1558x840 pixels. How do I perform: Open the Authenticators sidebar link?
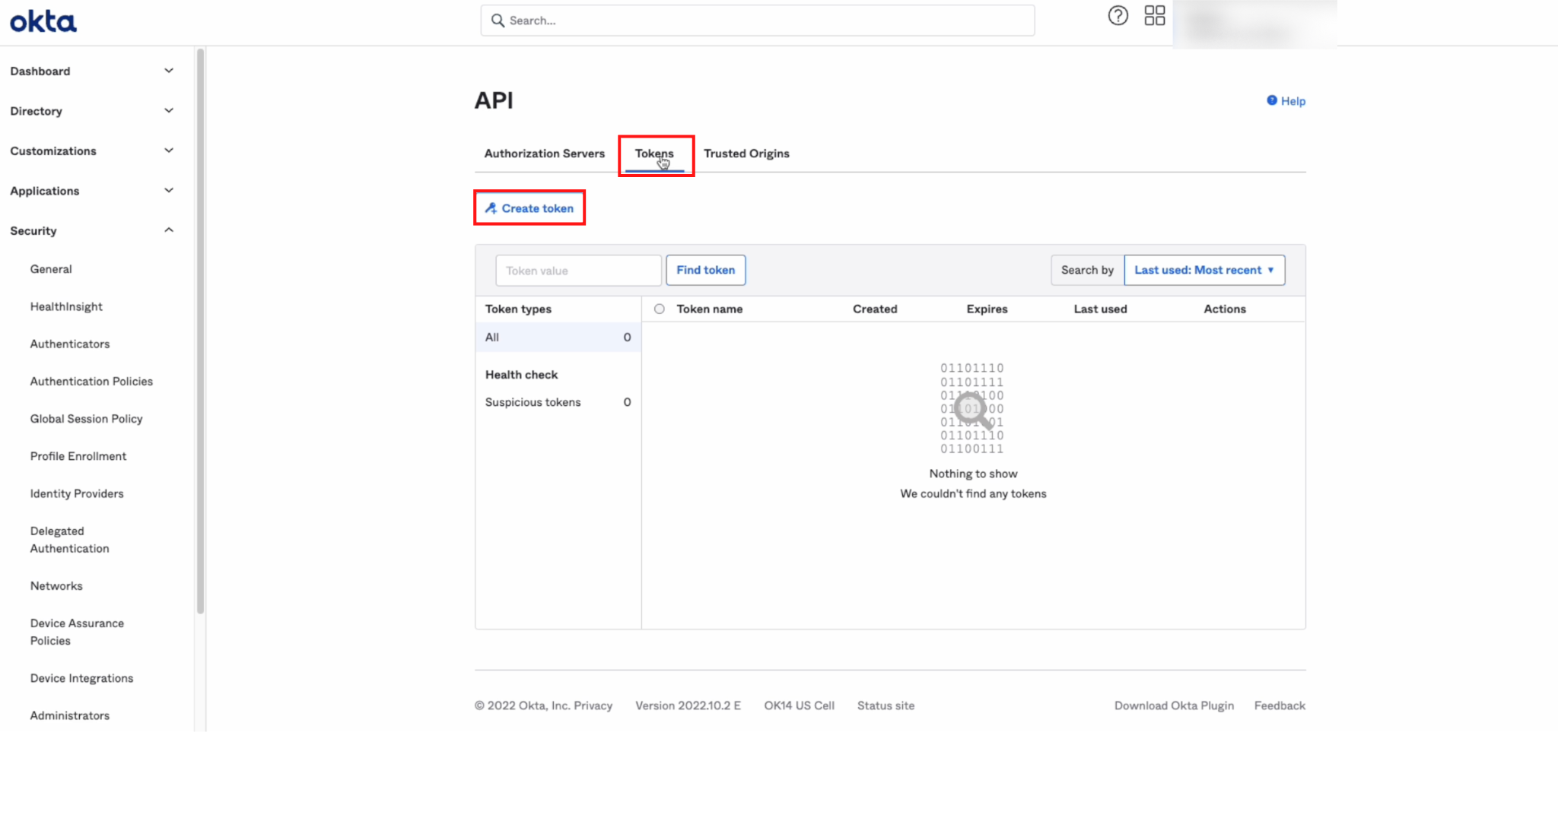pos(70,344)
